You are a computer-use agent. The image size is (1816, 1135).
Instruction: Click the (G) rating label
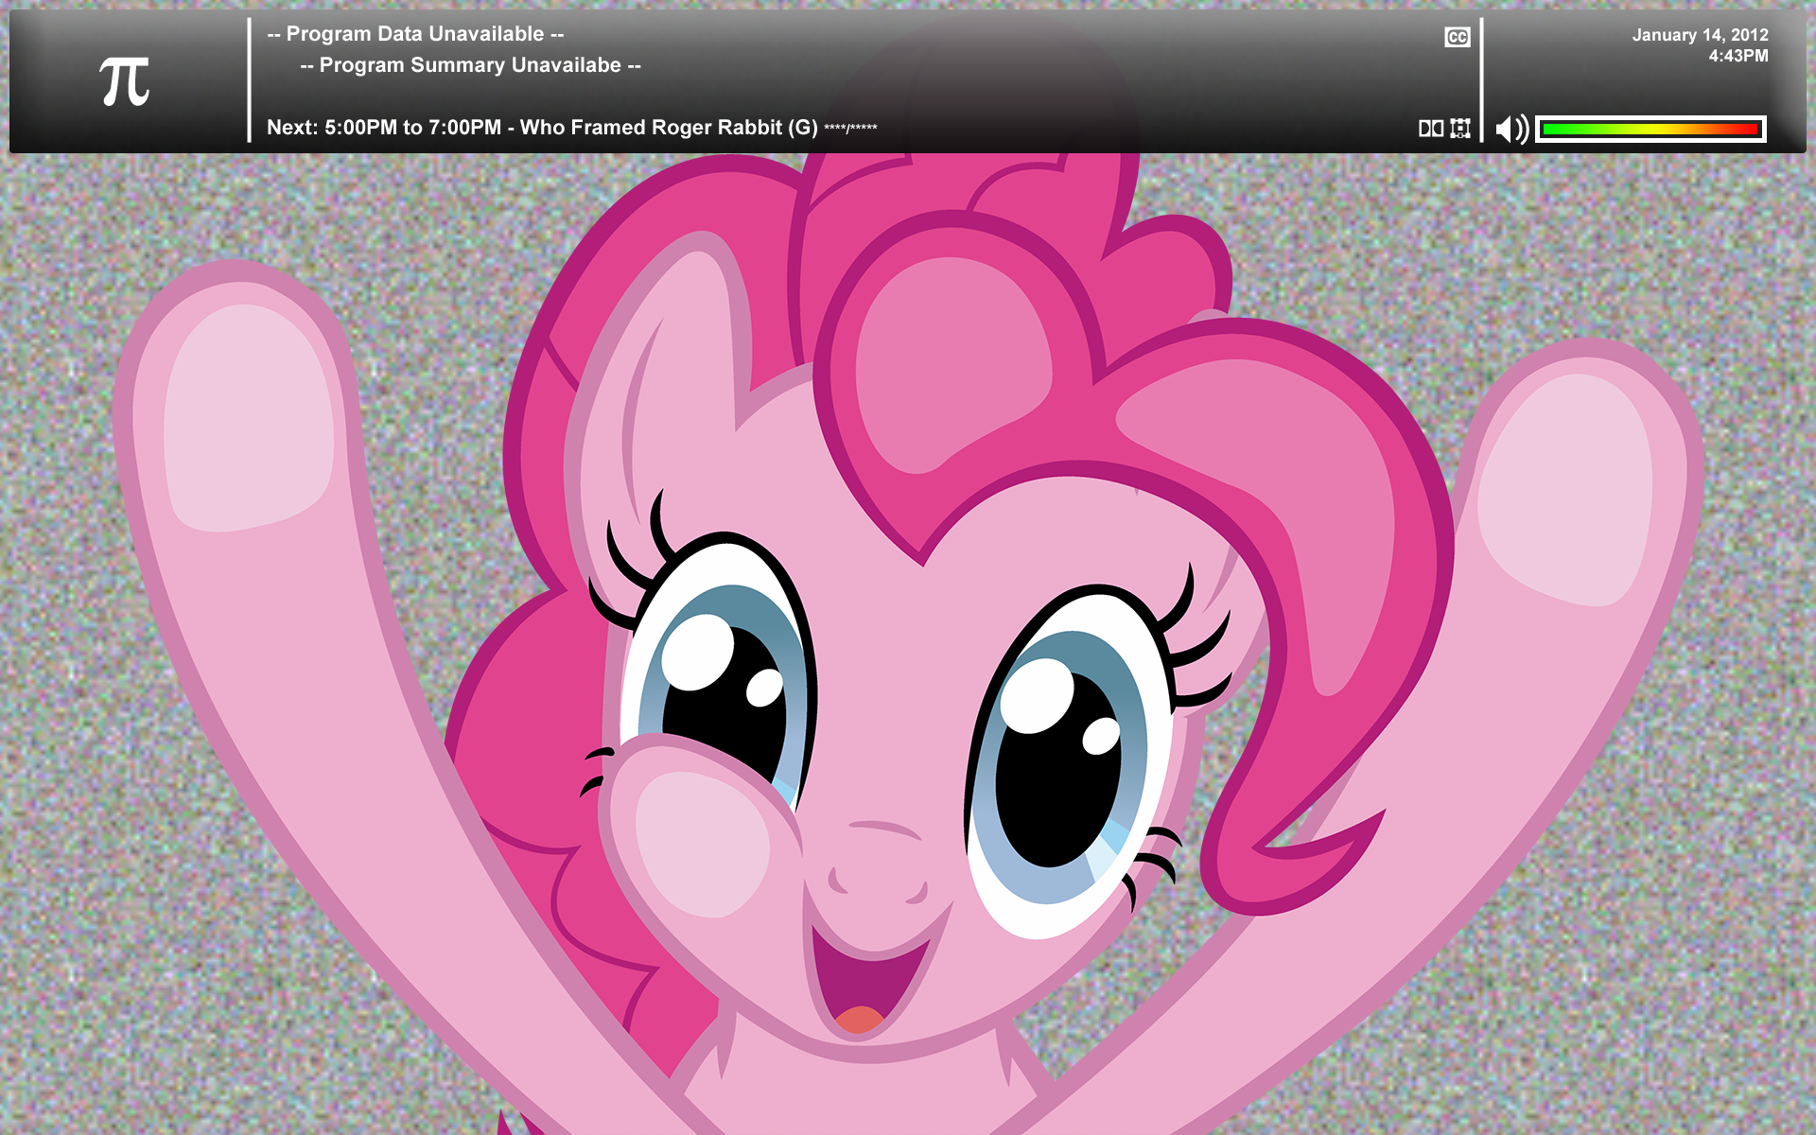803,128
